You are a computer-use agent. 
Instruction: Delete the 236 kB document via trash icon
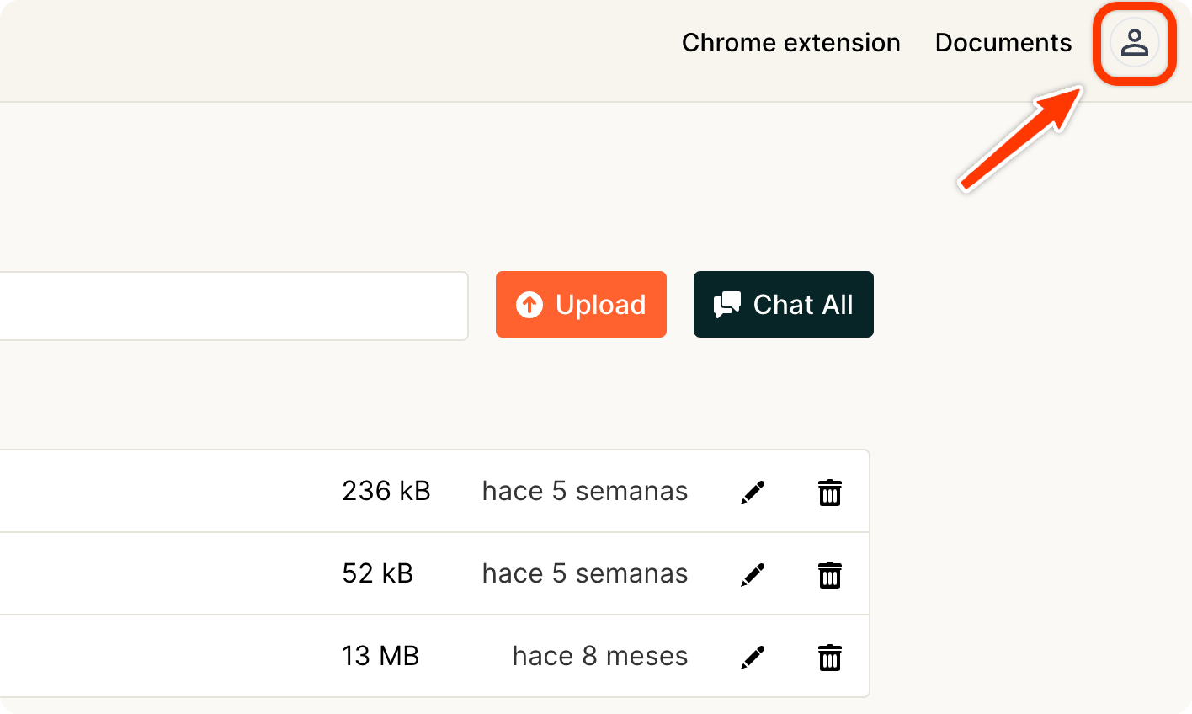830,492
